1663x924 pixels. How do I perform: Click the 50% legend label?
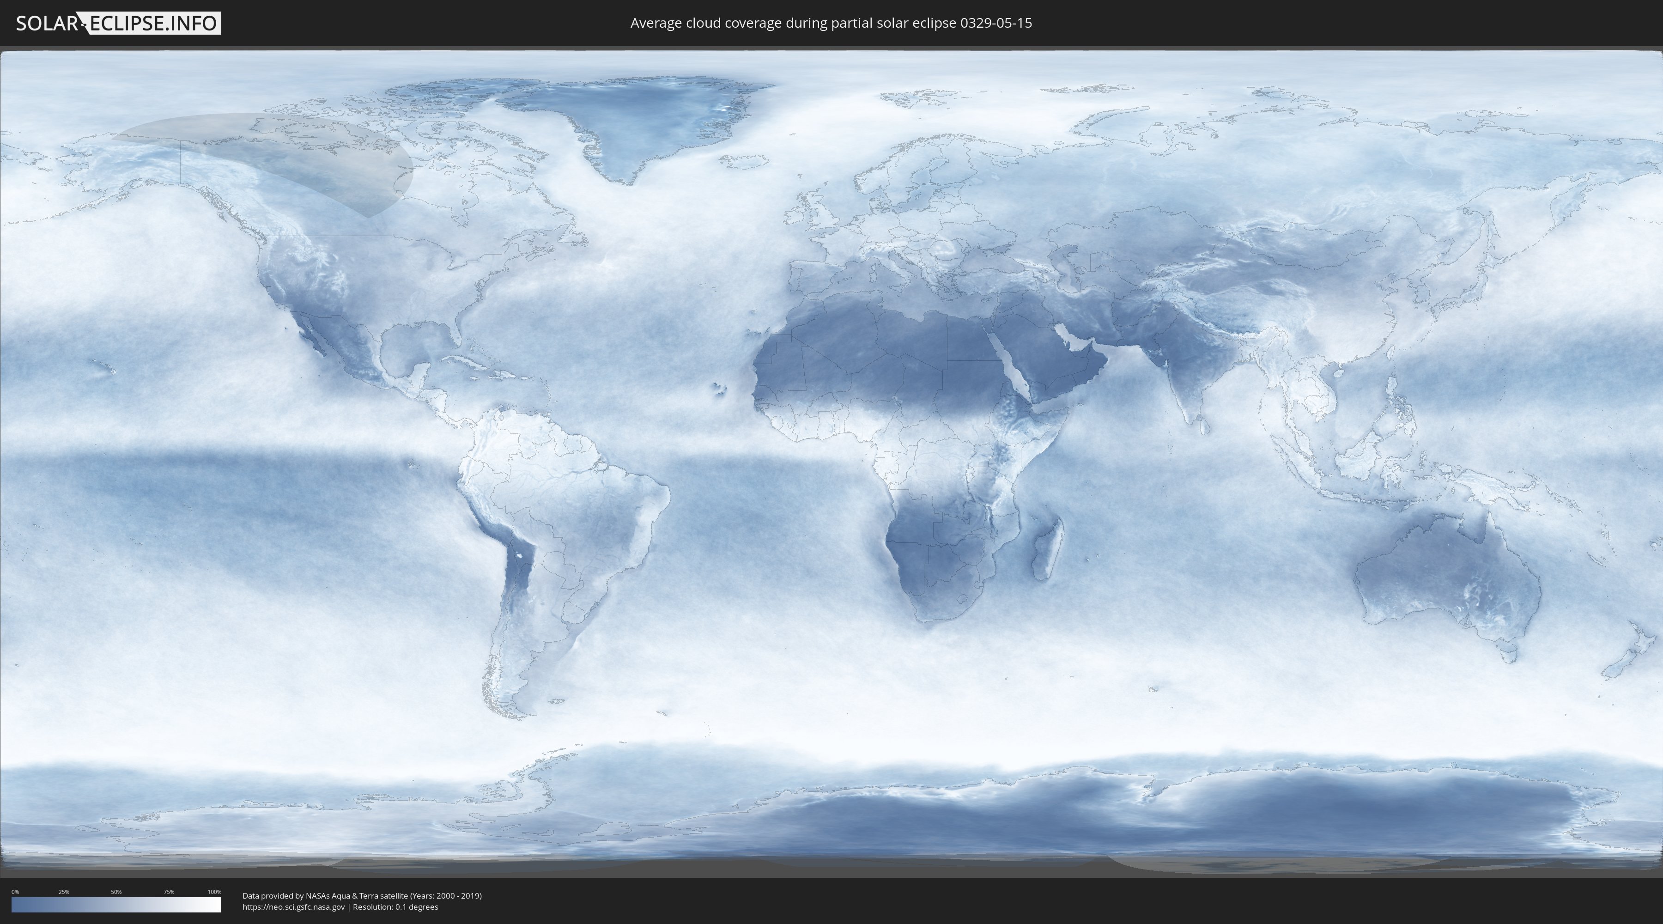[116, 892]
